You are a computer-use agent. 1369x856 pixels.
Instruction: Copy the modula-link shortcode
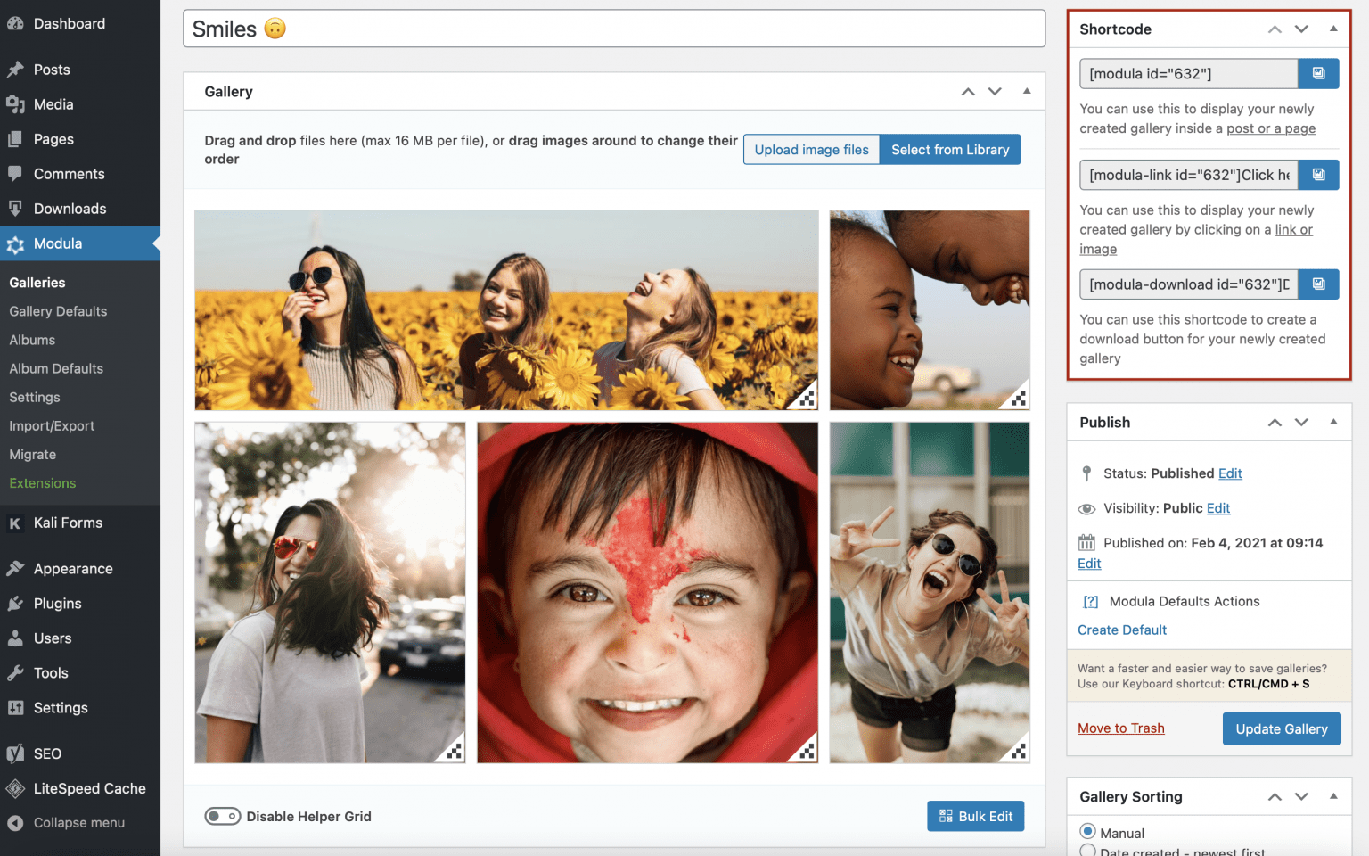point(1318,175)
